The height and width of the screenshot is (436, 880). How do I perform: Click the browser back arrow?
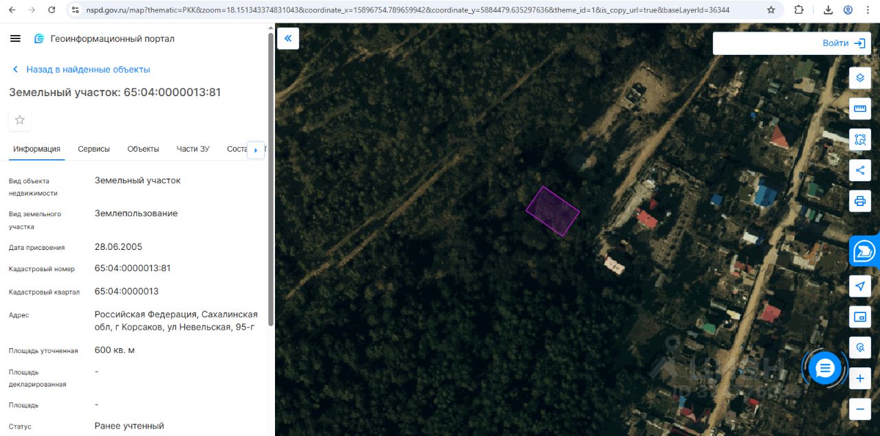(x=13, y=10)
